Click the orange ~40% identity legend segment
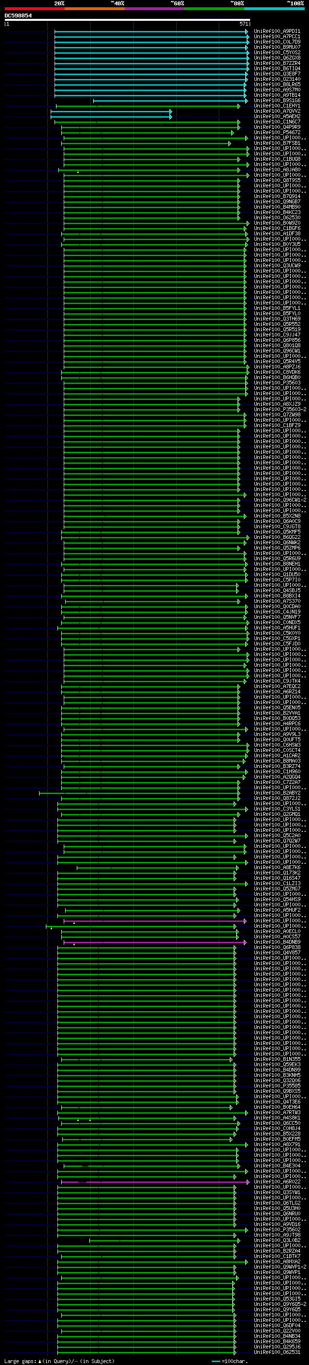Viewport: 309px width, 1365px height. [x=95, y=9]
